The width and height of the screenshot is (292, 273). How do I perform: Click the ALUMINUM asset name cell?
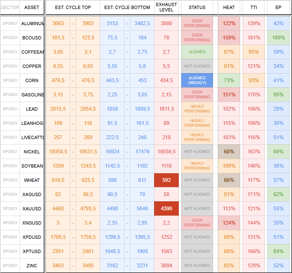(x=32, y=24)
